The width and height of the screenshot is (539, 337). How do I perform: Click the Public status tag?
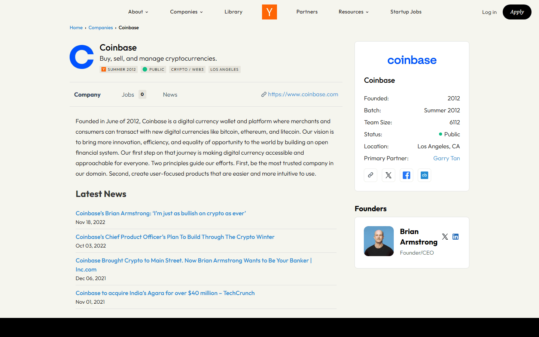pos(153,69)
